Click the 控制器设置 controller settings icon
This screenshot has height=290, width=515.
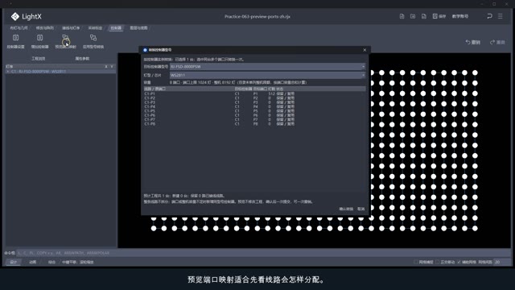pos(16,38)
